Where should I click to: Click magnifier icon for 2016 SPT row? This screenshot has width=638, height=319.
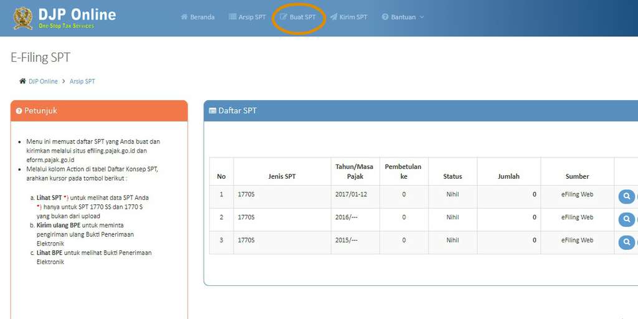point(626,219)
